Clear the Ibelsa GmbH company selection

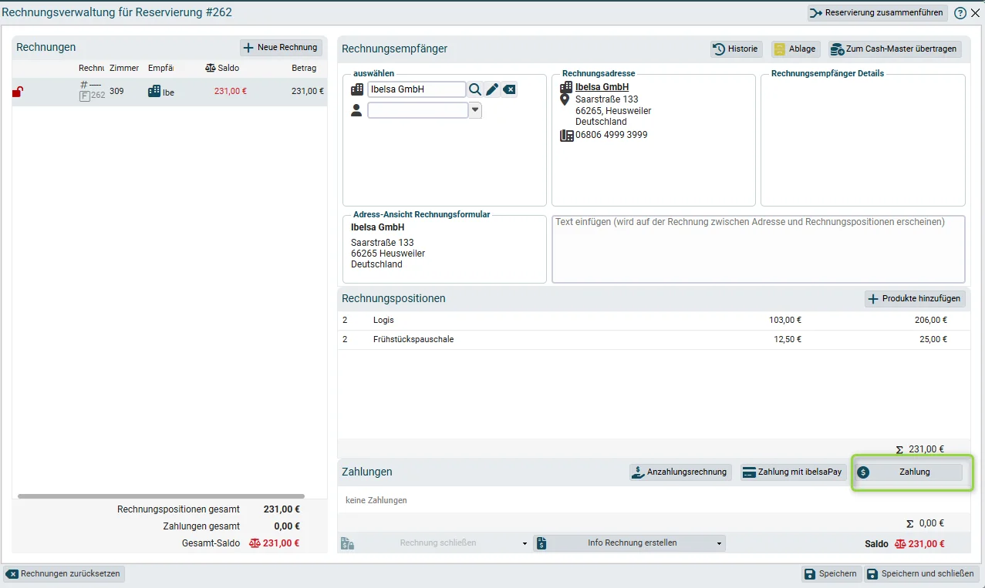[509, 89]
